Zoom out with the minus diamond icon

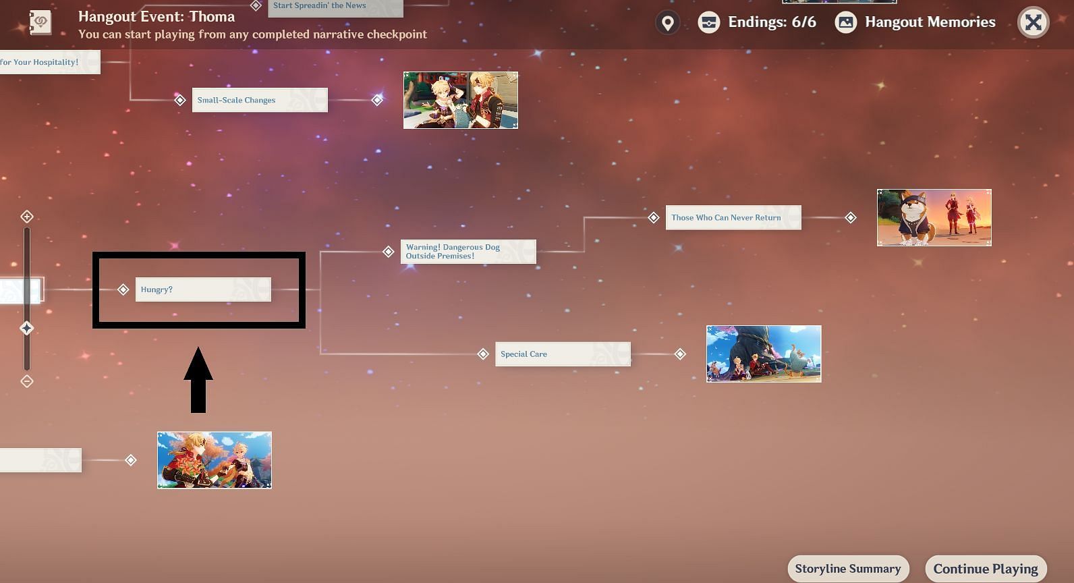27,381
